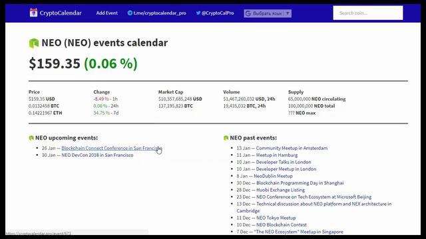Viewport: 426px width, 239px height.
Task: Open NEO Tokyo Meetup event
Action: coord(276,218)
